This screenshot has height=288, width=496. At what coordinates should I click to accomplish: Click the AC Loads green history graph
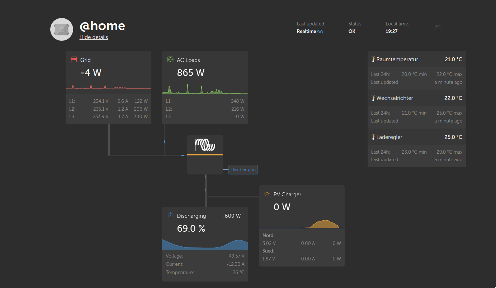click(x=205, y=89)
